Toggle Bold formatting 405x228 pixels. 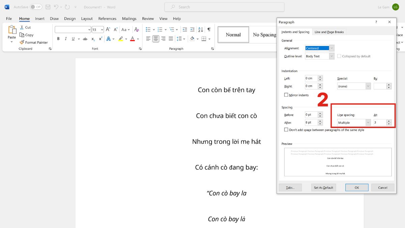[58, 39]
